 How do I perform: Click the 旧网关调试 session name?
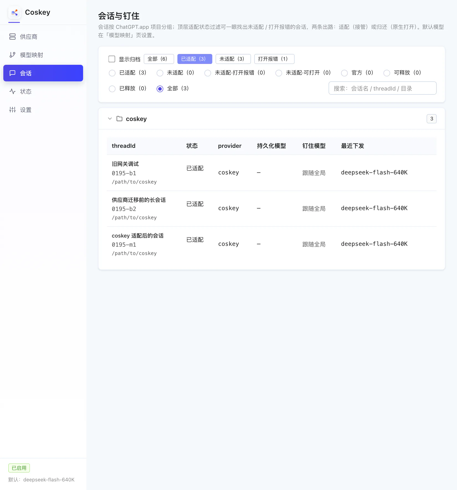[x=125, y=164]
